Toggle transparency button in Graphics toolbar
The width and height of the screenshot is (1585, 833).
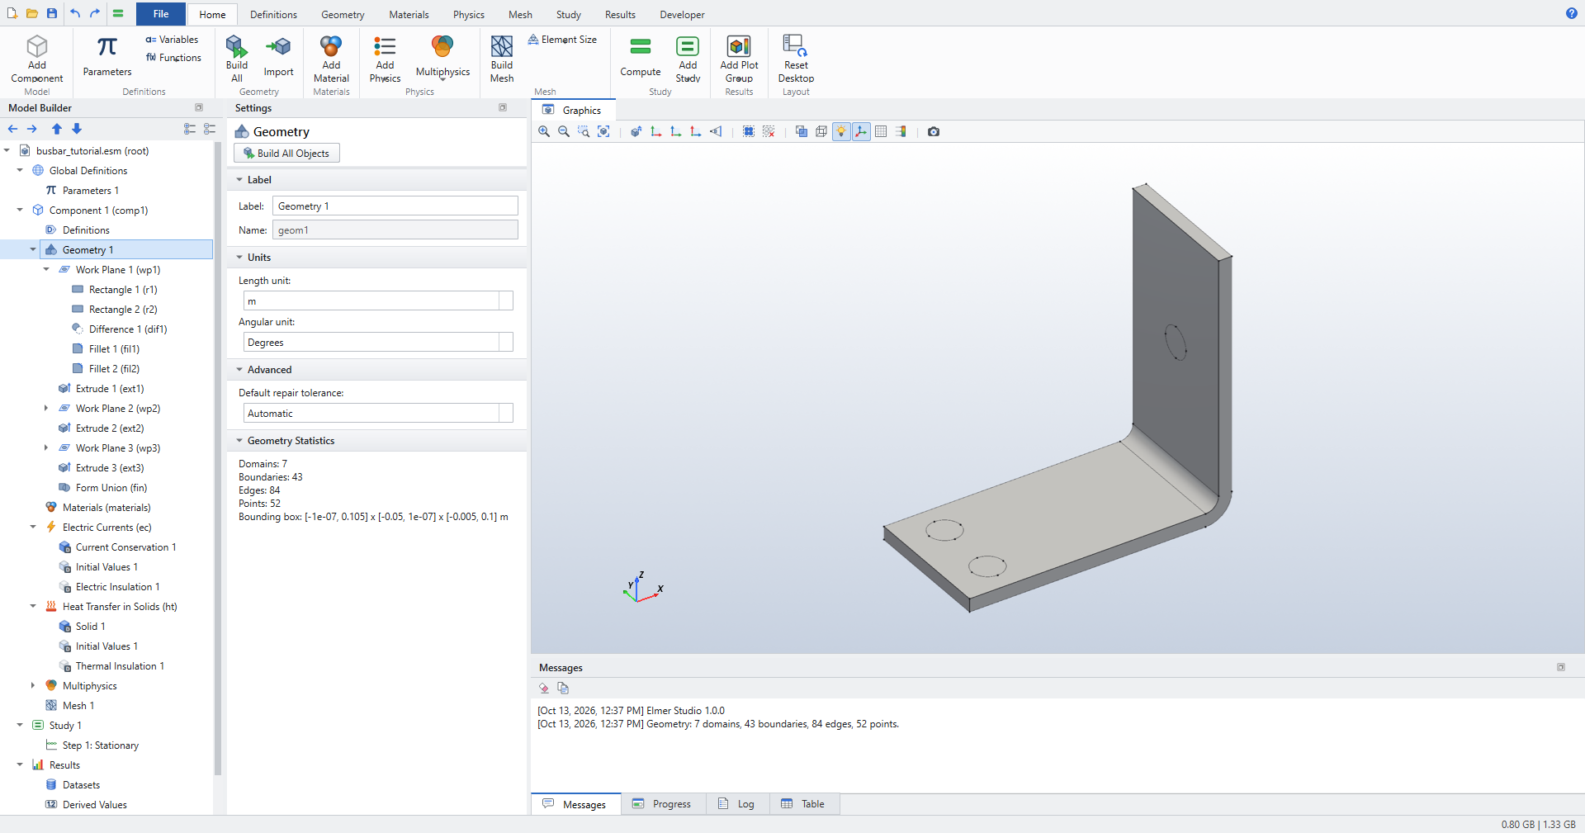[x=802, y=131]
